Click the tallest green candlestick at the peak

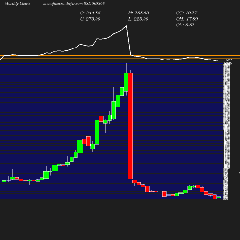pyautogui.click(x=126, y=82)
